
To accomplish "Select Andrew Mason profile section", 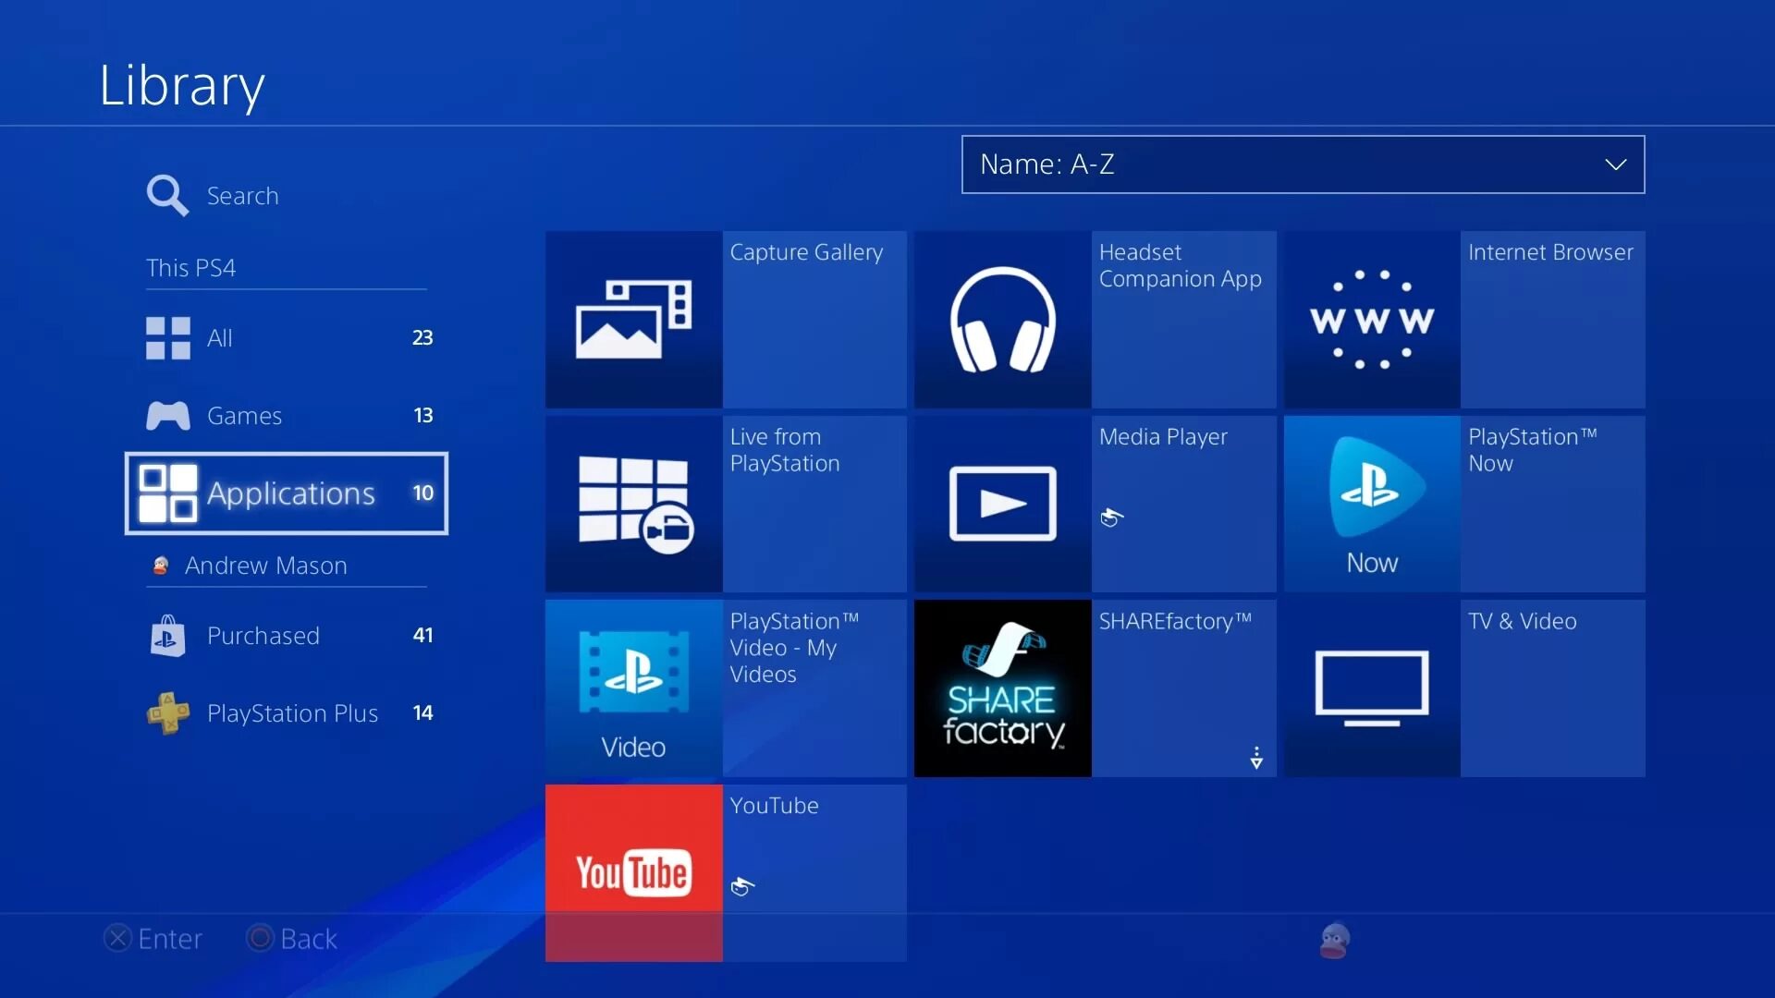I will 265,565.
